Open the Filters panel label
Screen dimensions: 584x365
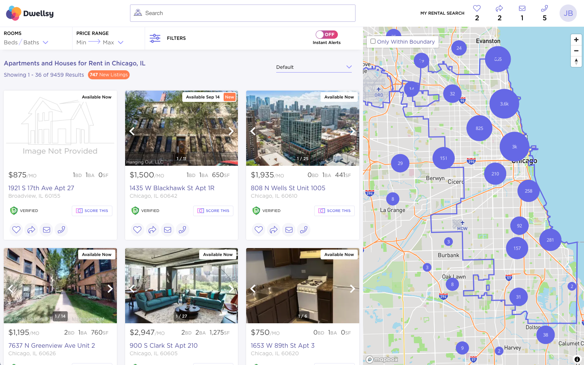click(176, 38)
